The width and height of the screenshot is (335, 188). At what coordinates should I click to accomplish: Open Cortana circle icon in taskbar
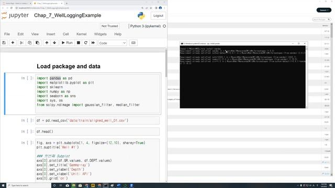pos(54,185)
